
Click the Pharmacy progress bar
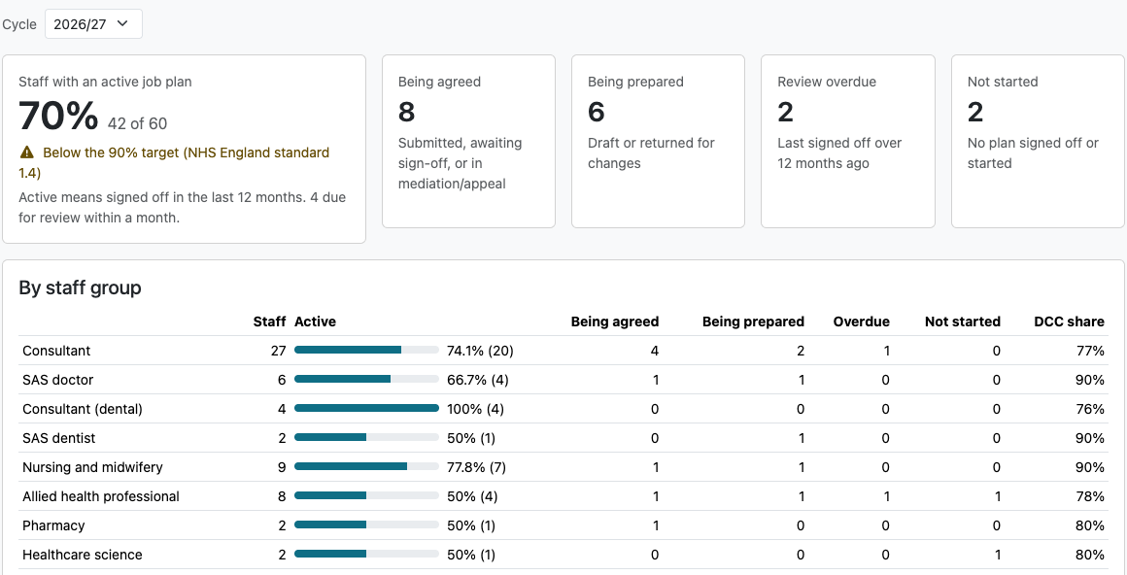[x=366, y=524]
